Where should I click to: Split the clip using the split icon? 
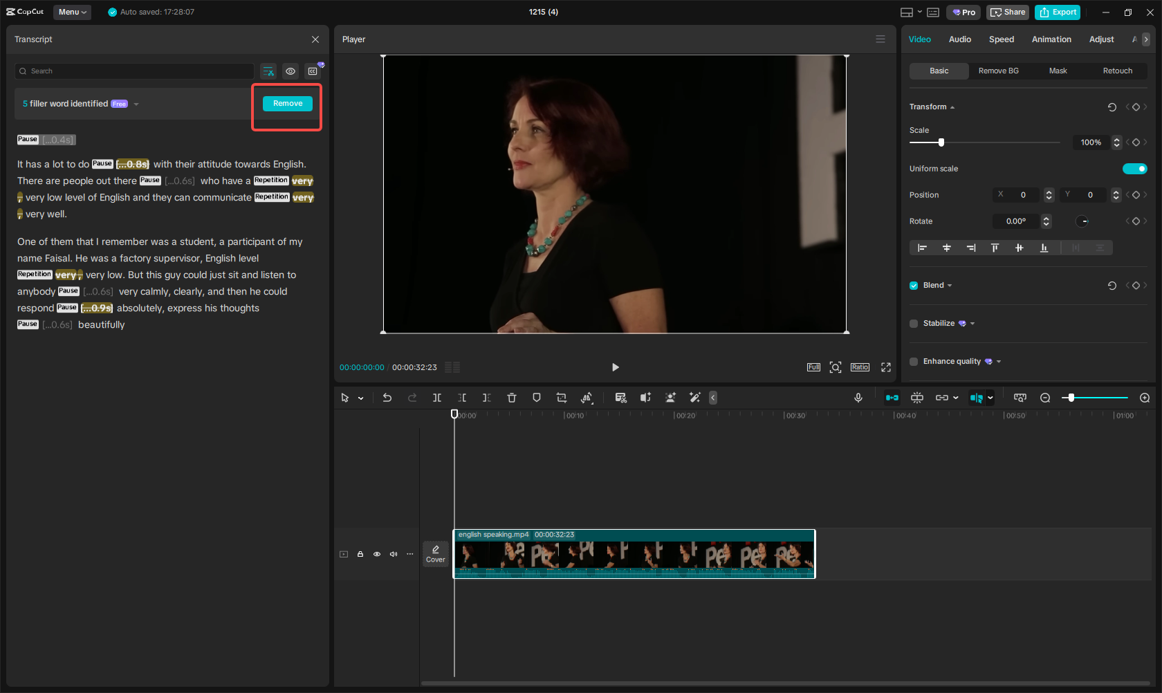[x=437, y=398]
